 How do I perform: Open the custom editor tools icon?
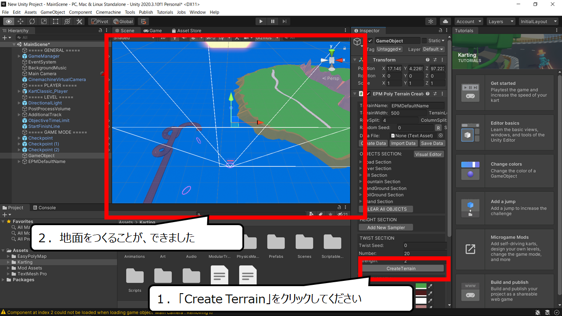[79, 21]
